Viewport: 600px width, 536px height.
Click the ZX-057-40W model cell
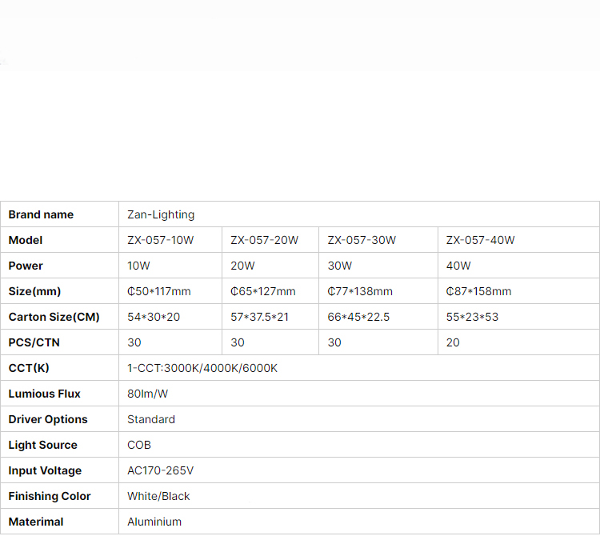[518, 240]
